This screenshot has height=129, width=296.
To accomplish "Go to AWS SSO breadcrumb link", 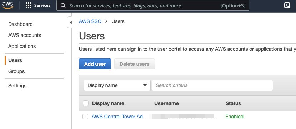I will pos(90,21).
